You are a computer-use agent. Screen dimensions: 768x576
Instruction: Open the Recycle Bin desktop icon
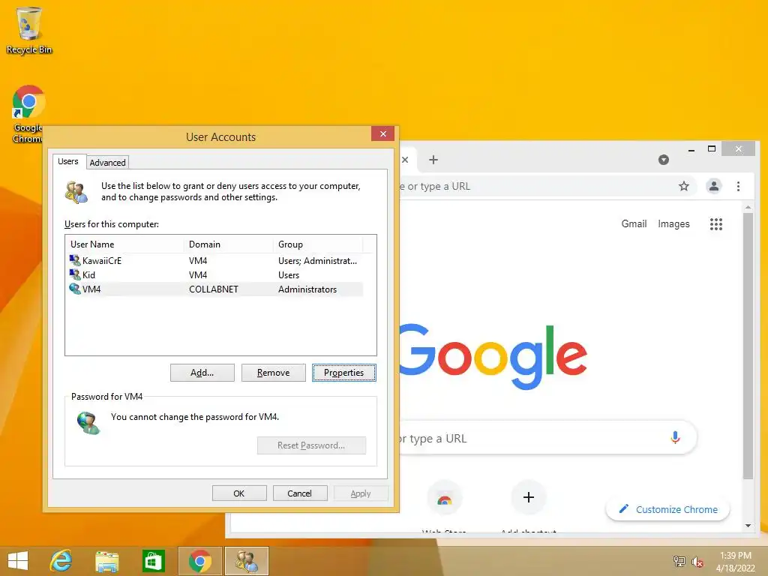[x=29, y=30]
